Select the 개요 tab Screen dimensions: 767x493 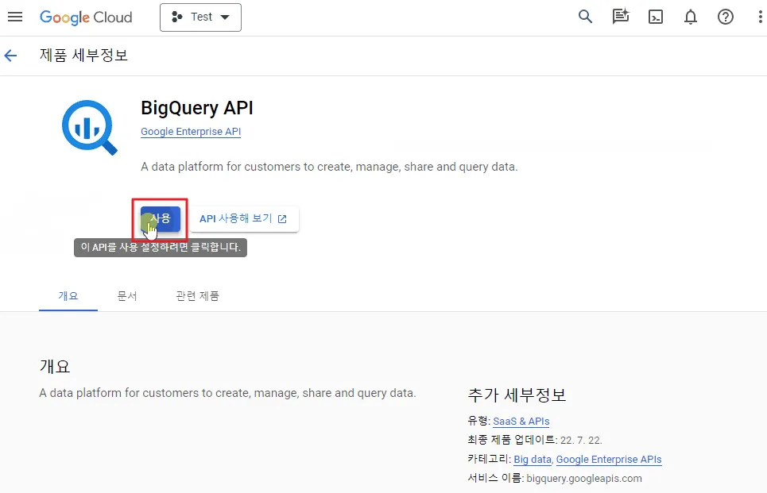coord(68,296)
